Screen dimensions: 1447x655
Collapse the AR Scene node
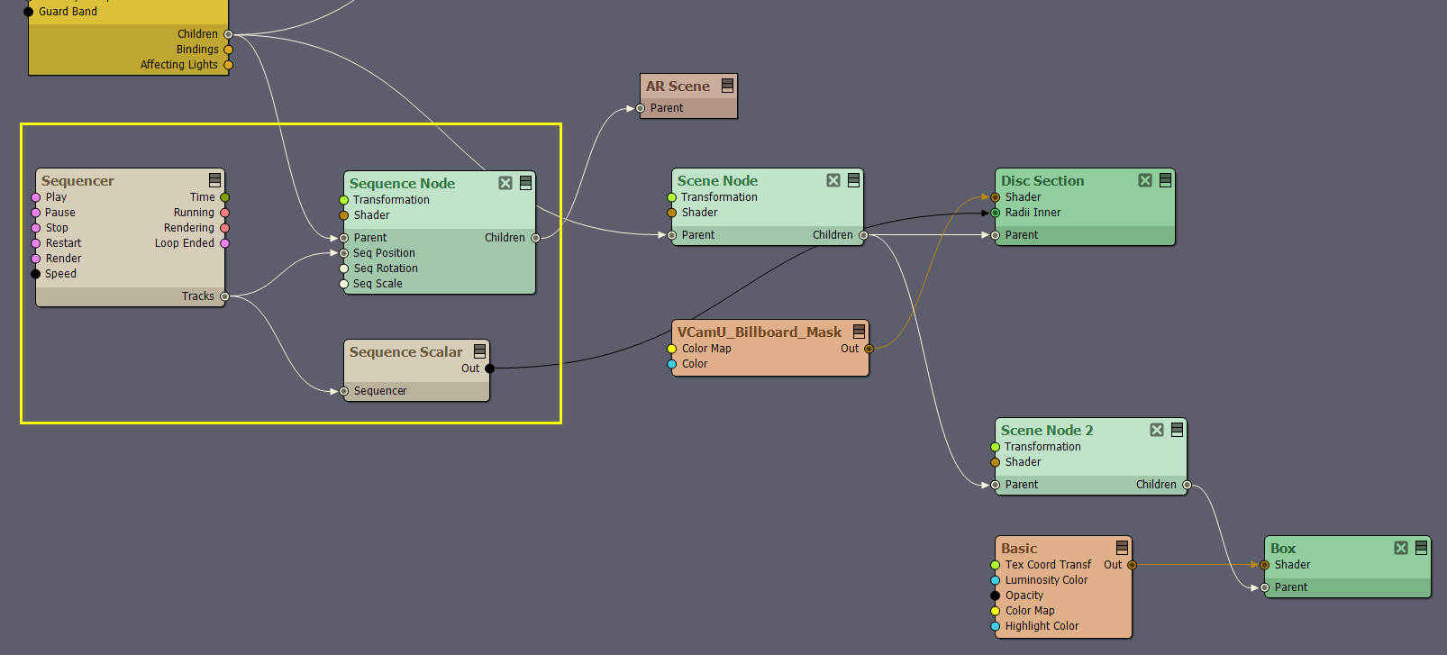[727, 86]
